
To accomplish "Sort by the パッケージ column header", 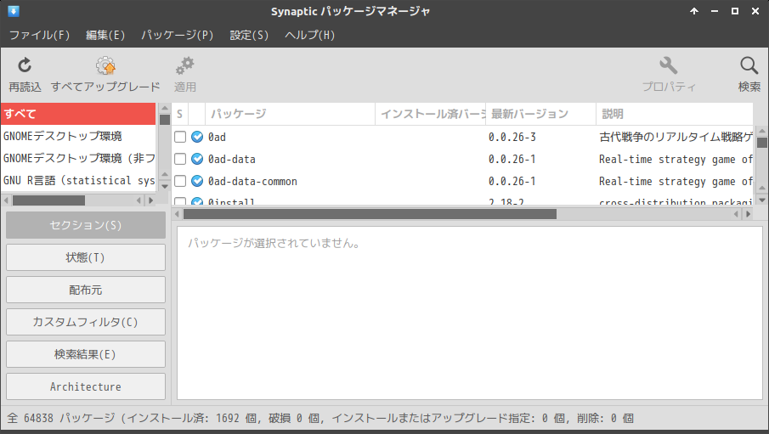I will coord(291,114).
